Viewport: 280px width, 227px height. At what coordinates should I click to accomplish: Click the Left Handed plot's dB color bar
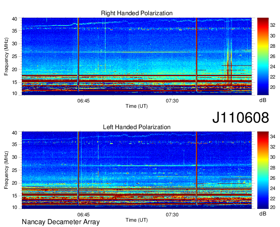point(263,170)
